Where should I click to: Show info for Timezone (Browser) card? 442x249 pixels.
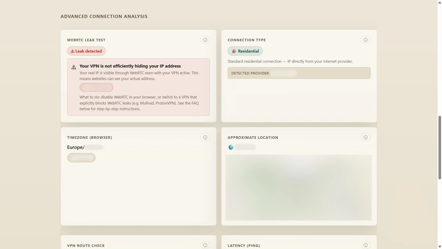pos(205,137)
